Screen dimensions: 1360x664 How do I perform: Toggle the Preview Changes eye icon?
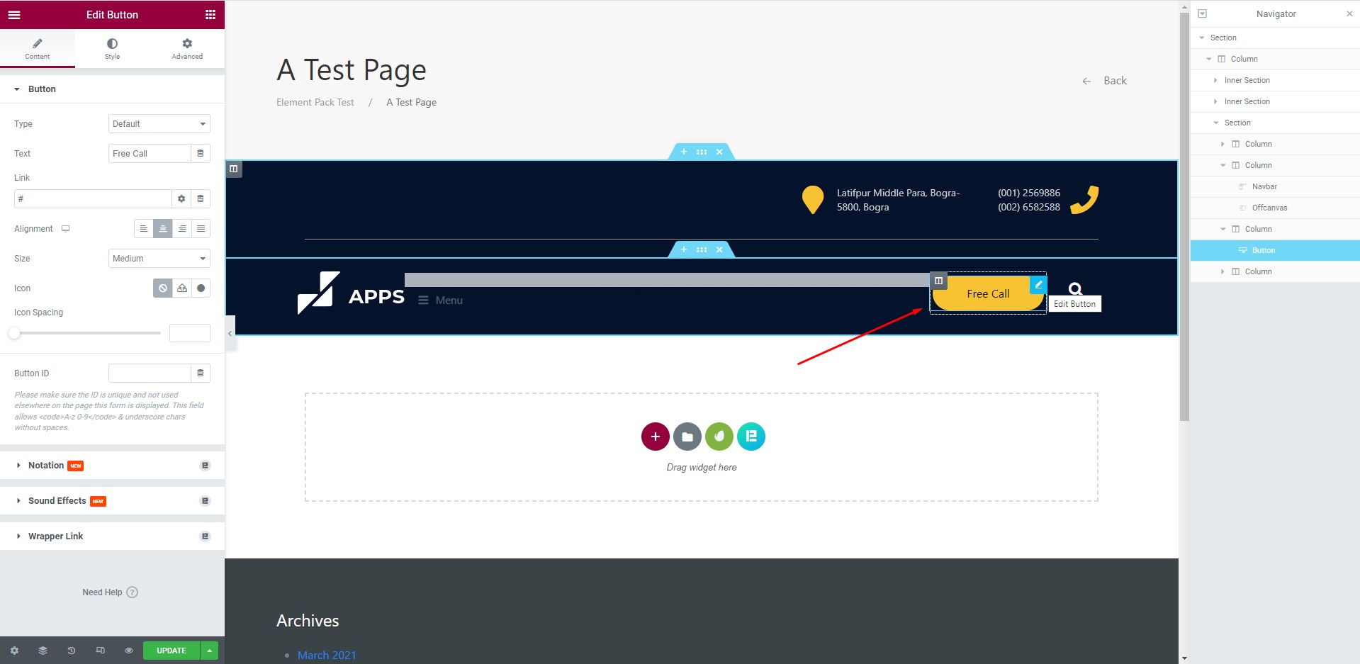coord(128,651)
